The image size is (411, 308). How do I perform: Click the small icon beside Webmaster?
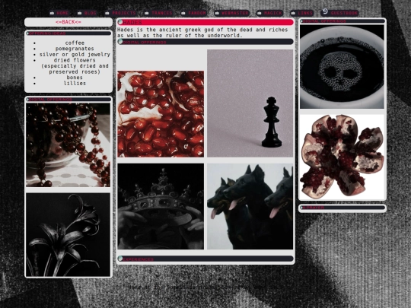tap(217, 13)
